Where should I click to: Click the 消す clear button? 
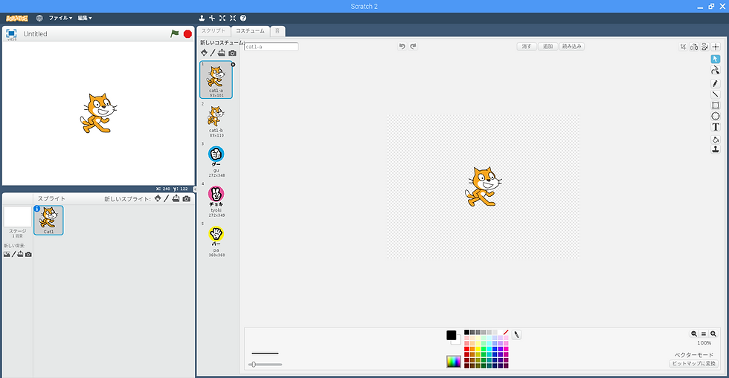(527, 47)
